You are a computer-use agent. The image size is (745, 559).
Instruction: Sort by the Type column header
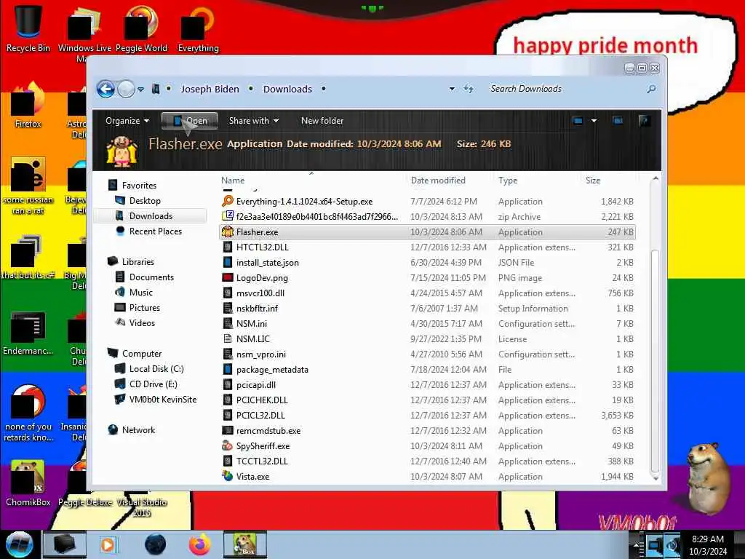(x=507, y=181)
